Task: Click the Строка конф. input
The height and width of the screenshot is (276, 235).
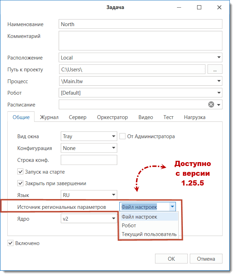Action: [89, 160]
